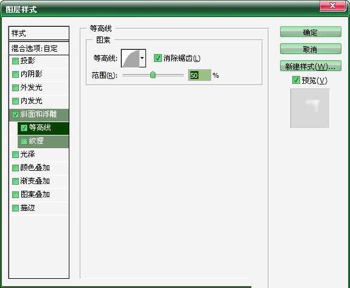Image resolution: width=350 pixels, height=288 pixels.
Task: Click the style preview thumbnail
Action: click(310, 109)
